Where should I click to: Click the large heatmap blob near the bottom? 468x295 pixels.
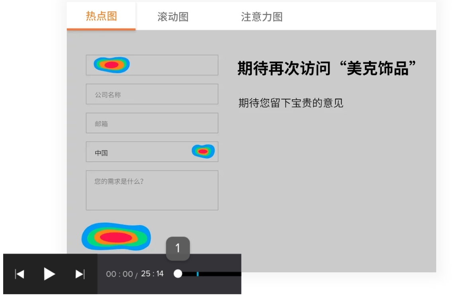[115, 237]
